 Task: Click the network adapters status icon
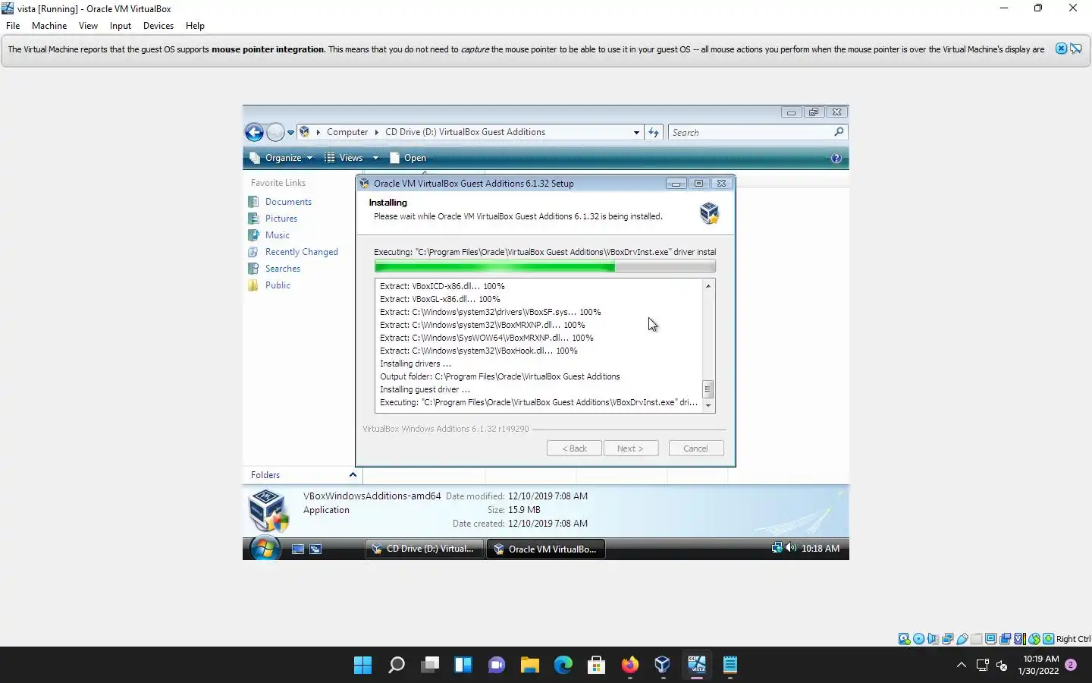click(x=947, y=639)
